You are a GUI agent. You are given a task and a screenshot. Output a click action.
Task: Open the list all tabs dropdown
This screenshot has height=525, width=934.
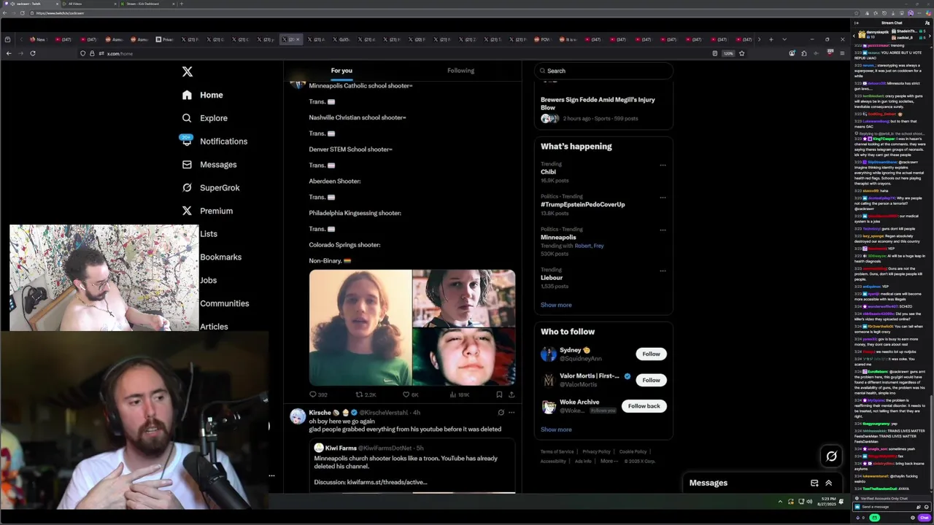[784, 39]
